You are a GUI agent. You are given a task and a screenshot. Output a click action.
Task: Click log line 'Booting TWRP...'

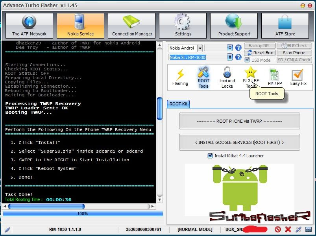click(x=28, y=112)
